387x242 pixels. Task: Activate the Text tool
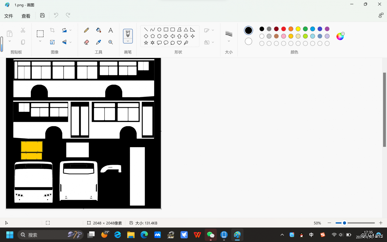point(111,30)
